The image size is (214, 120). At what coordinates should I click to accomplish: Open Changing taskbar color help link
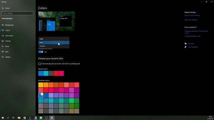click(193, 36)
